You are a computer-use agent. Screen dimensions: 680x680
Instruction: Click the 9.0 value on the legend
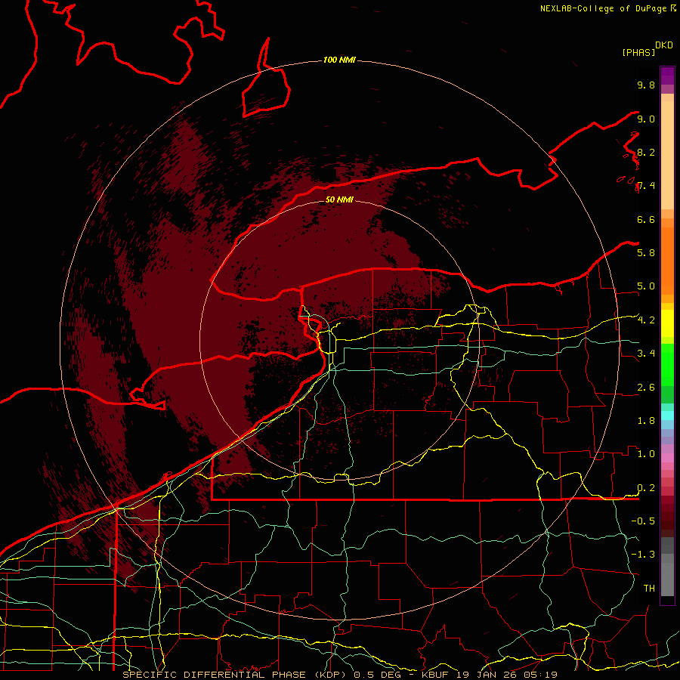coord(646,119)
